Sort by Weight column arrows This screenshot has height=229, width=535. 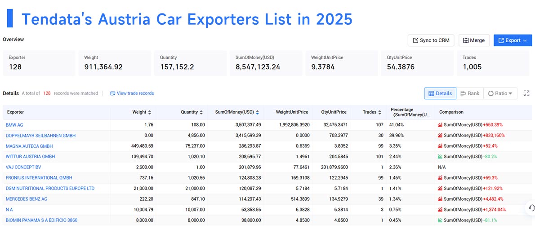(x=149, y=112)
